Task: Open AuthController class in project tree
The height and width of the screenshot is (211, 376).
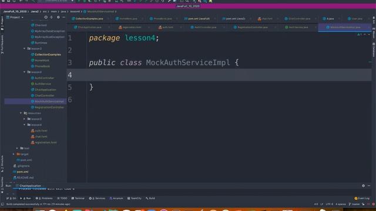Action: click(42, 78)
